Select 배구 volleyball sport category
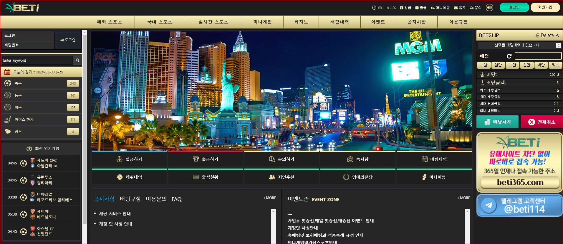 (x=41, y=107)
